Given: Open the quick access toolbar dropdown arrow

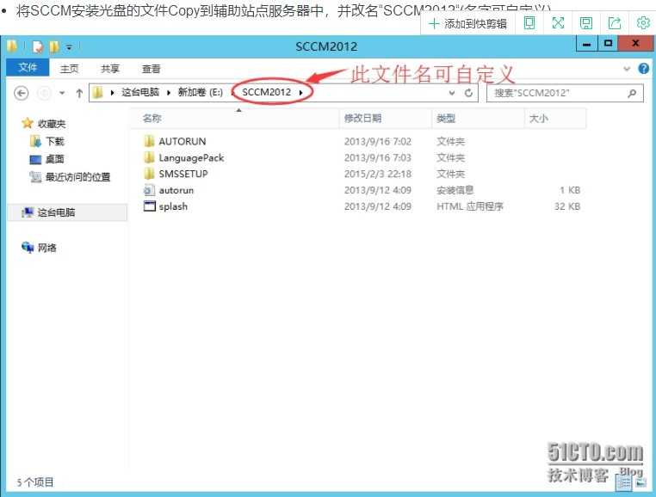Looking at the screenshot, I should [x=69, y=47].
